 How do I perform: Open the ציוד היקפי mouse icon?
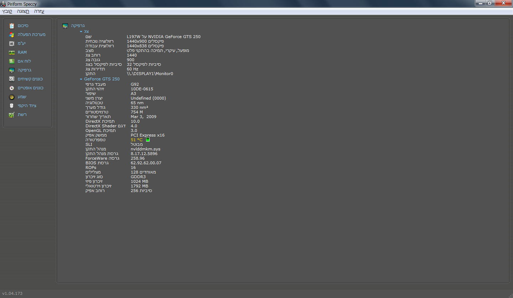click(x=12, y=106)
